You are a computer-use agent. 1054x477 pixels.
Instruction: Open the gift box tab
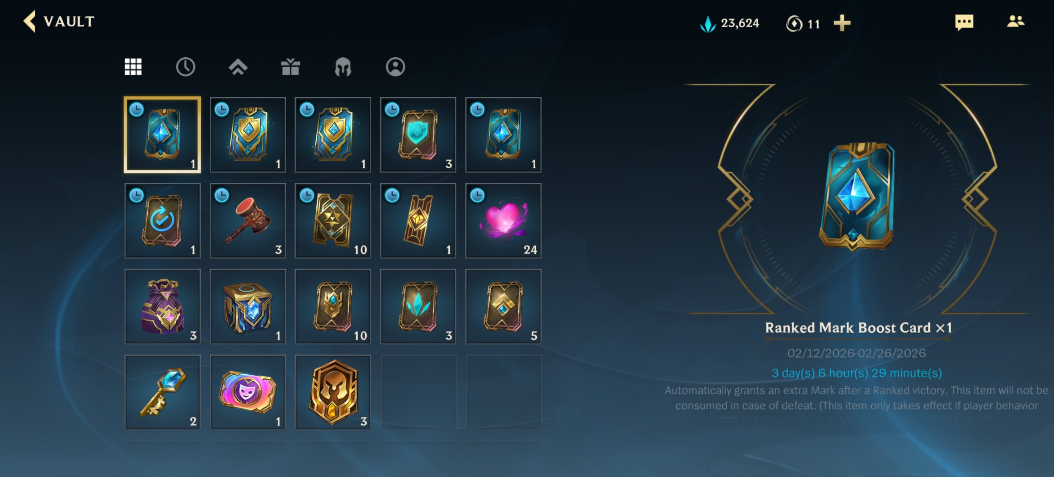[291, 67]
